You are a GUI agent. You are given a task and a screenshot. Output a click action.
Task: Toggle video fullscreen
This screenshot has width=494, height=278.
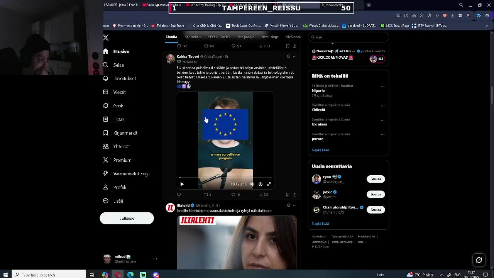269,184
